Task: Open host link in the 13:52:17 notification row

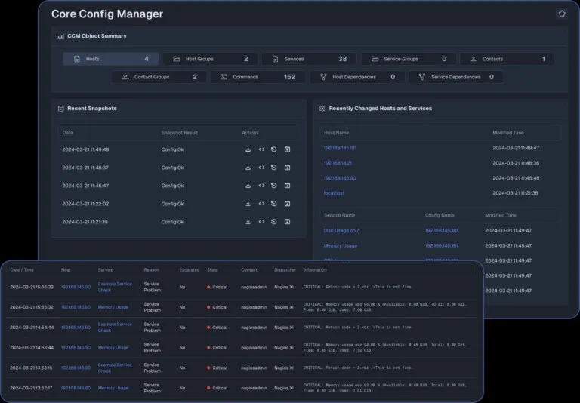Action: click(x=76, y=388)
